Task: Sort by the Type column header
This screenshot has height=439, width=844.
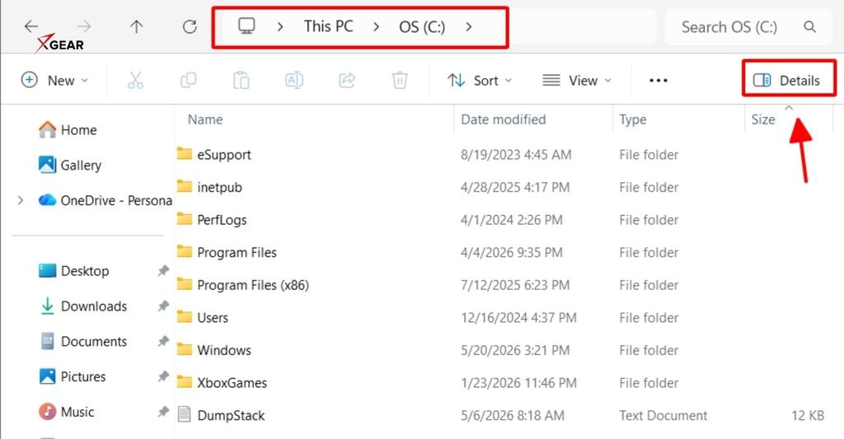Action: click(x=632, y=119)
